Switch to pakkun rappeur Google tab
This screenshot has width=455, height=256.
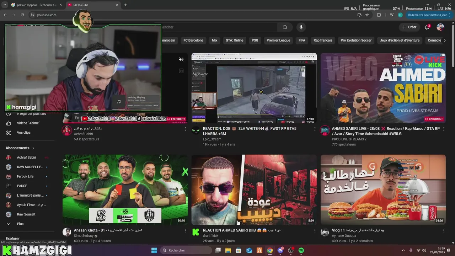point(36,5)
